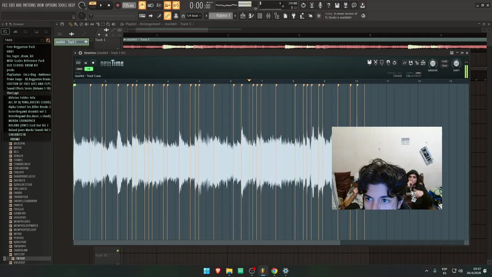Viewport: 492px width, 277px height.
Task: Click the Newtime scissors slice icon
Action: tap(376, 62)
